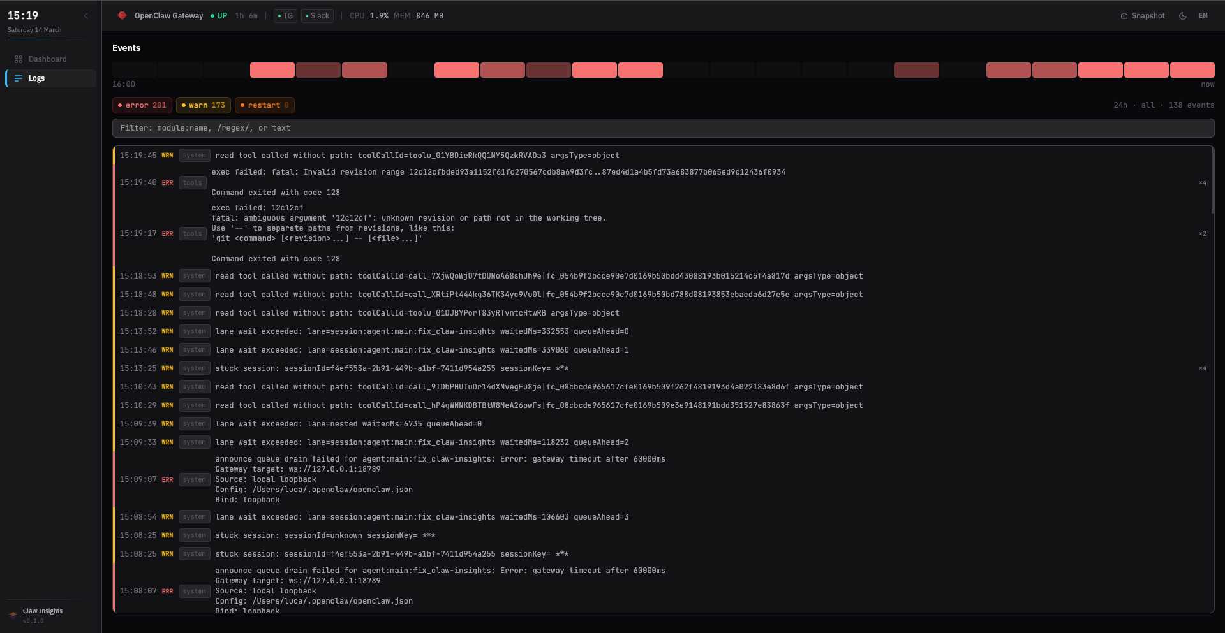
Task: Click the last timeline bar near 'now'
Action: click(1192, 70)
